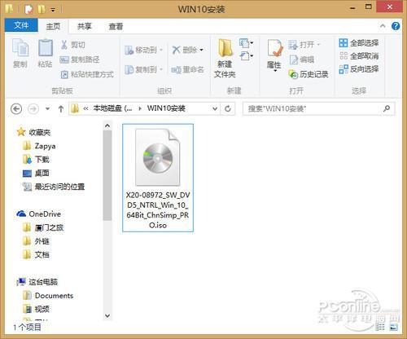Click the 本地磁盘 breadcrumb in the address bar
Screen dimensions: 407x339
(112, 108)
